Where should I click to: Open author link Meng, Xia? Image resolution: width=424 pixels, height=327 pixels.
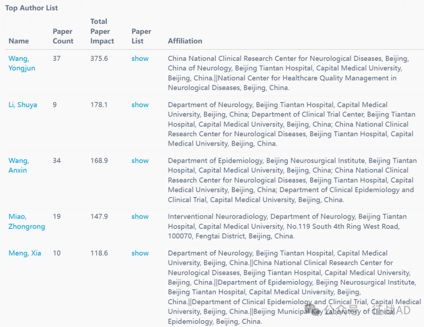[x=25, y=253]
